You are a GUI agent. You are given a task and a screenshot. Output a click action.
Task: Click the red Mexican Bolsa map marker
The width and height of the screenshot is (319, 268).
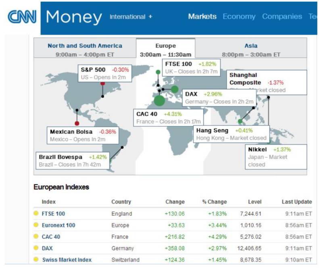(77, 123)
